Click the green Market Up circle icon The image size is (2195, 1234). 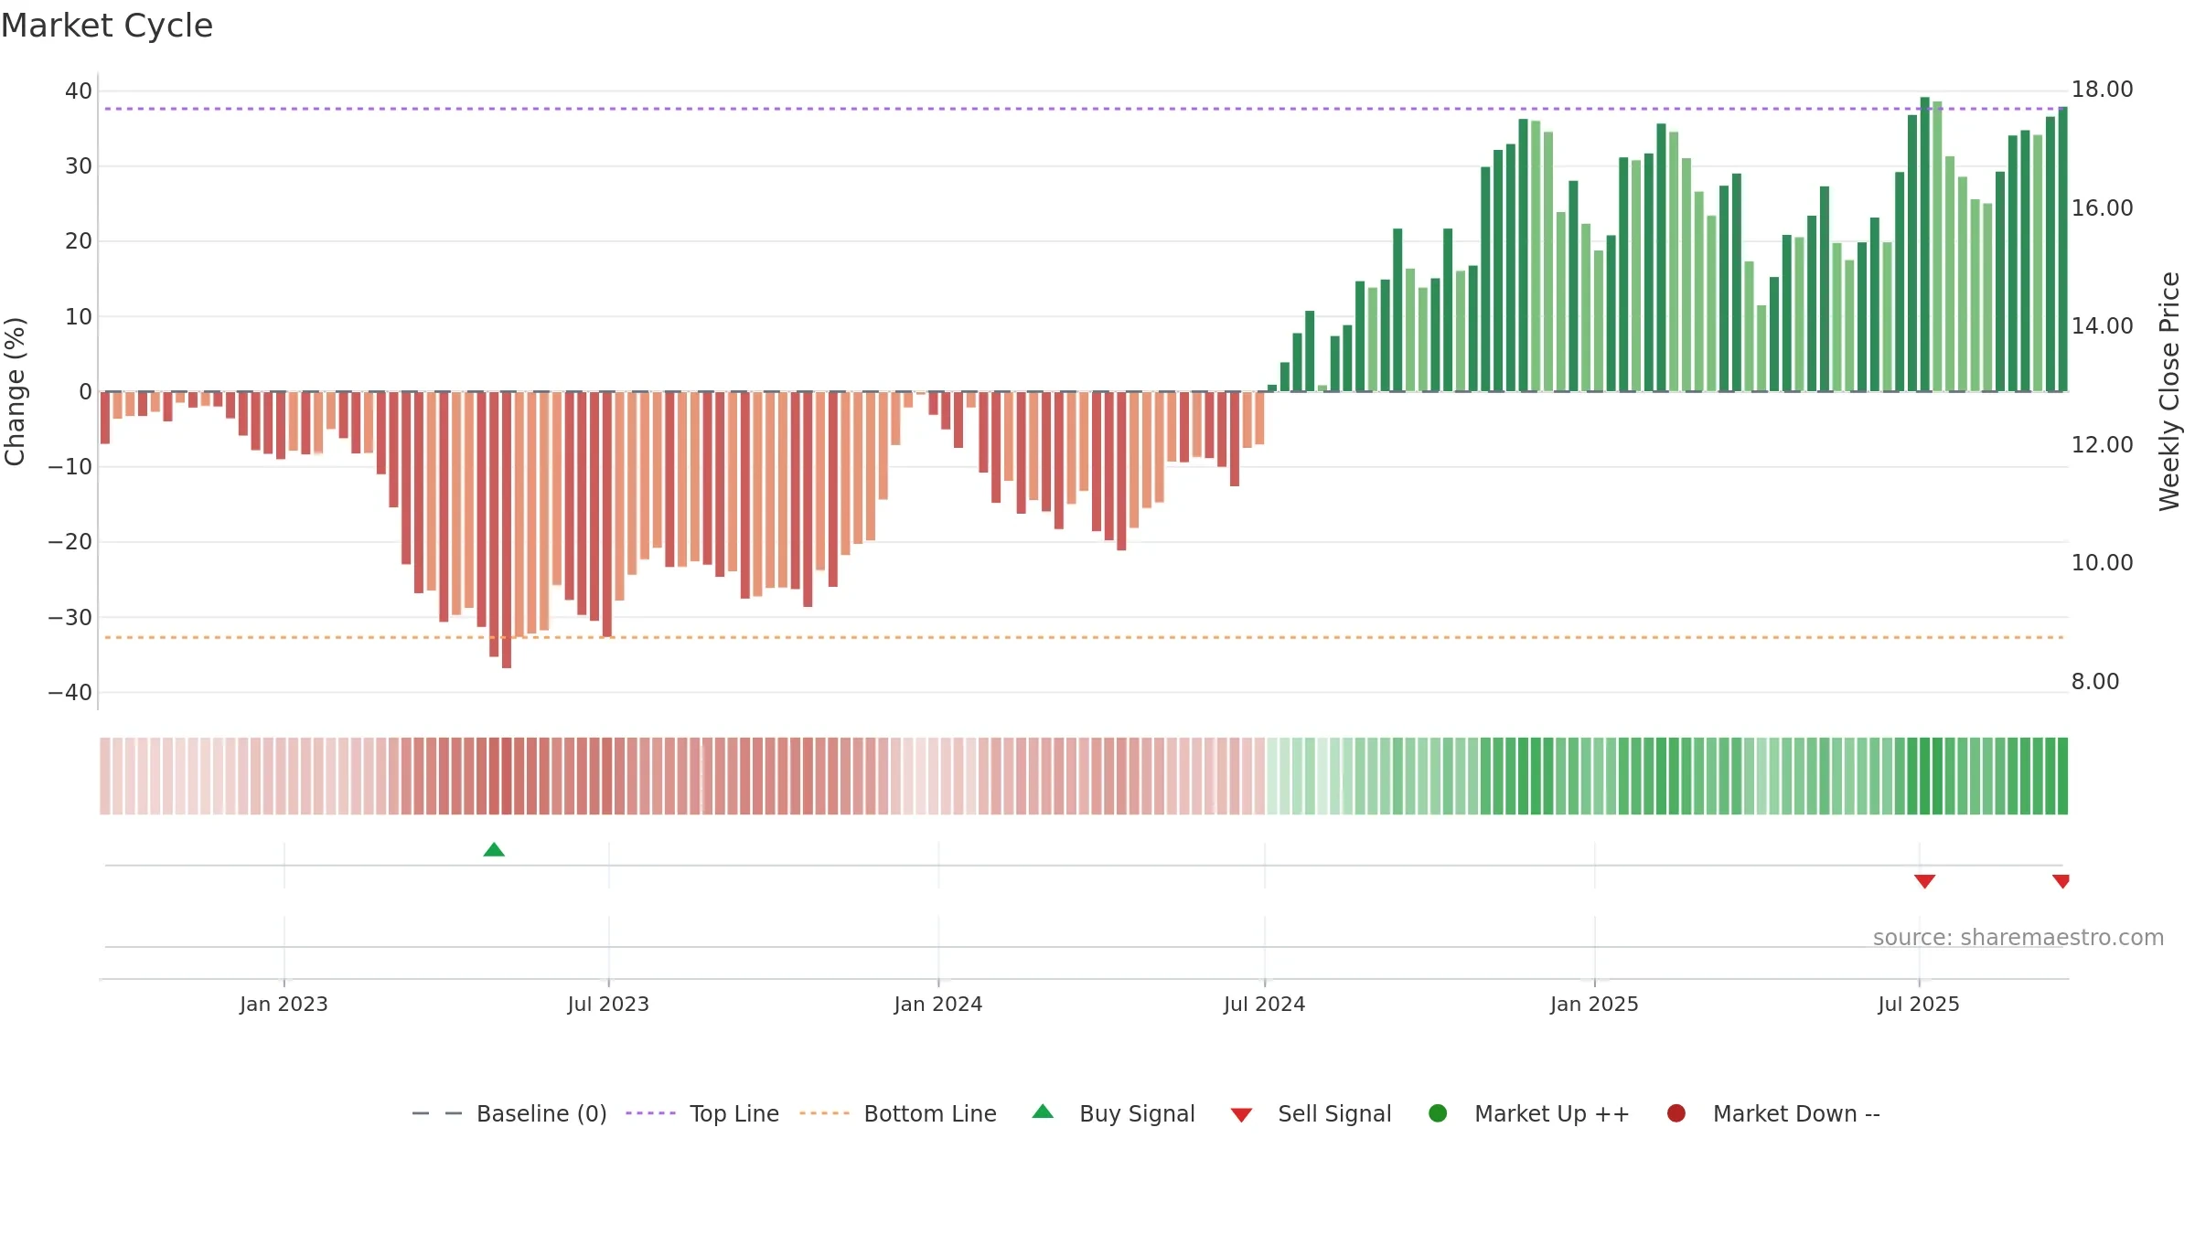(1438, 1113)
